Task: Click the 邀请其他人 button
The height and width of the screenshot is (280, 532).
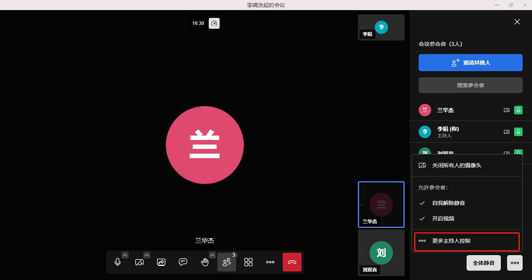Action: pos(470,63)
